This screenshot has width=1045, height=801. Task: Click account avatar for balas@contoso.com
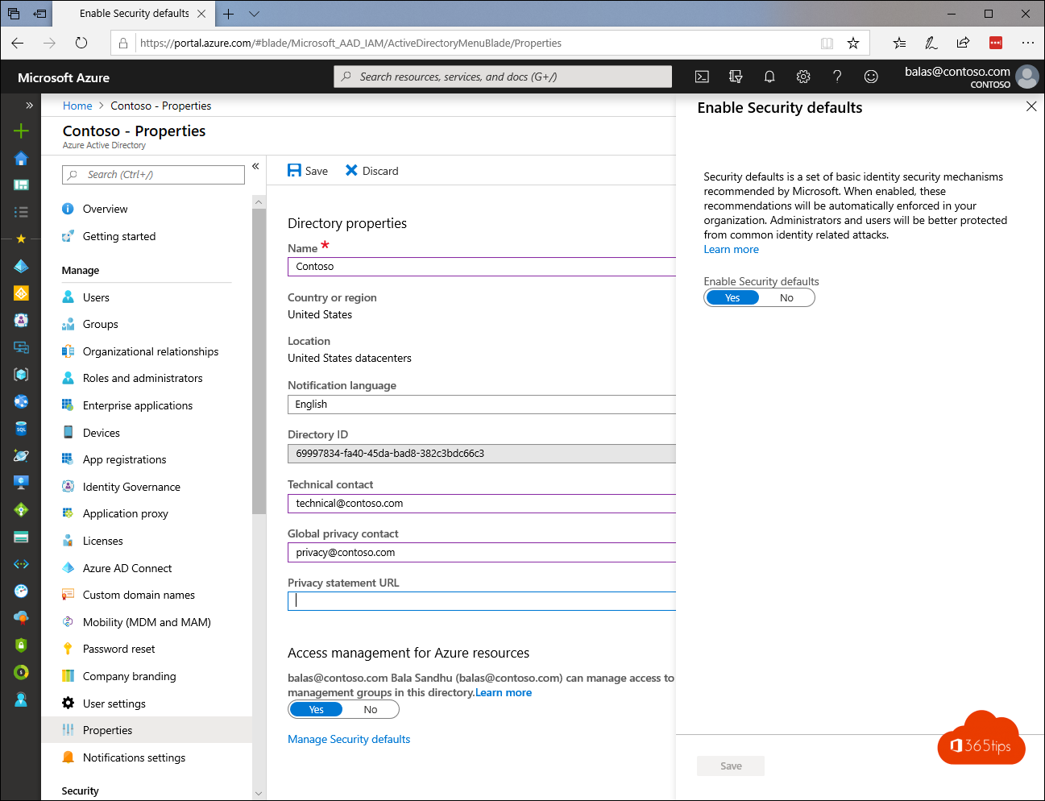click(x=1026, y=77)
